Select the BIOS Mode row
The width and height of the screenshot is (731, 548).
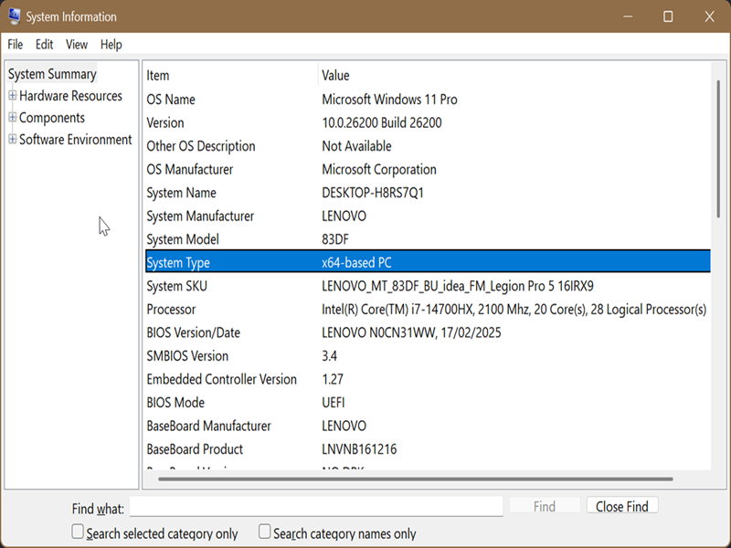click(428, 402)
